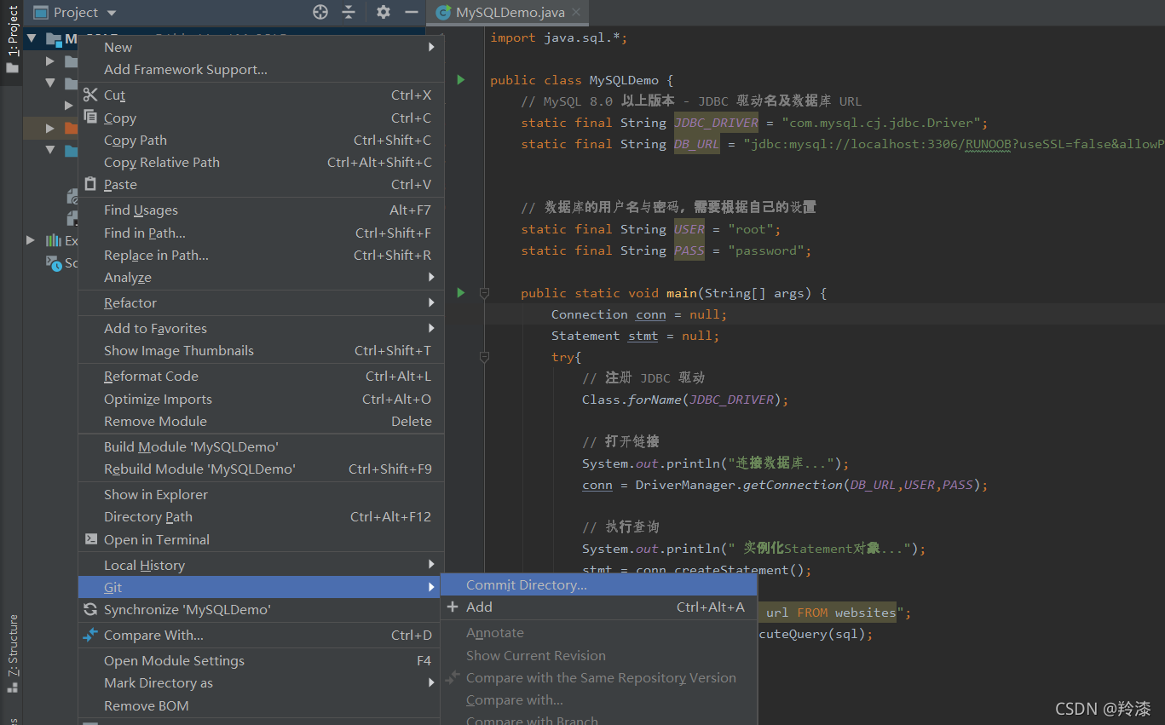
Task: Select Remove Module
Action: 261,421
